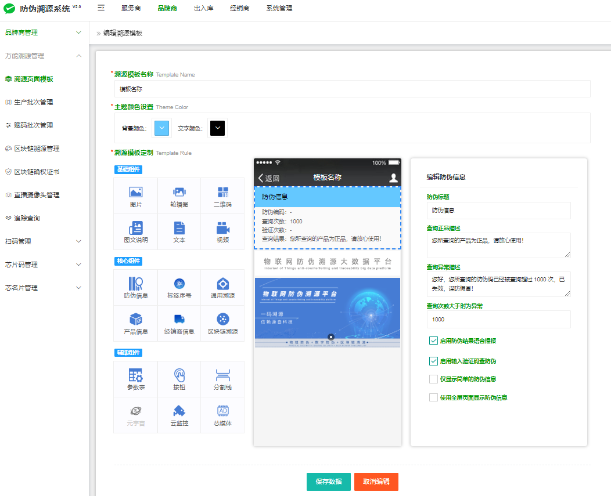Add the 图片 image component
Screen dimensions: 611x496
(136, 196)
